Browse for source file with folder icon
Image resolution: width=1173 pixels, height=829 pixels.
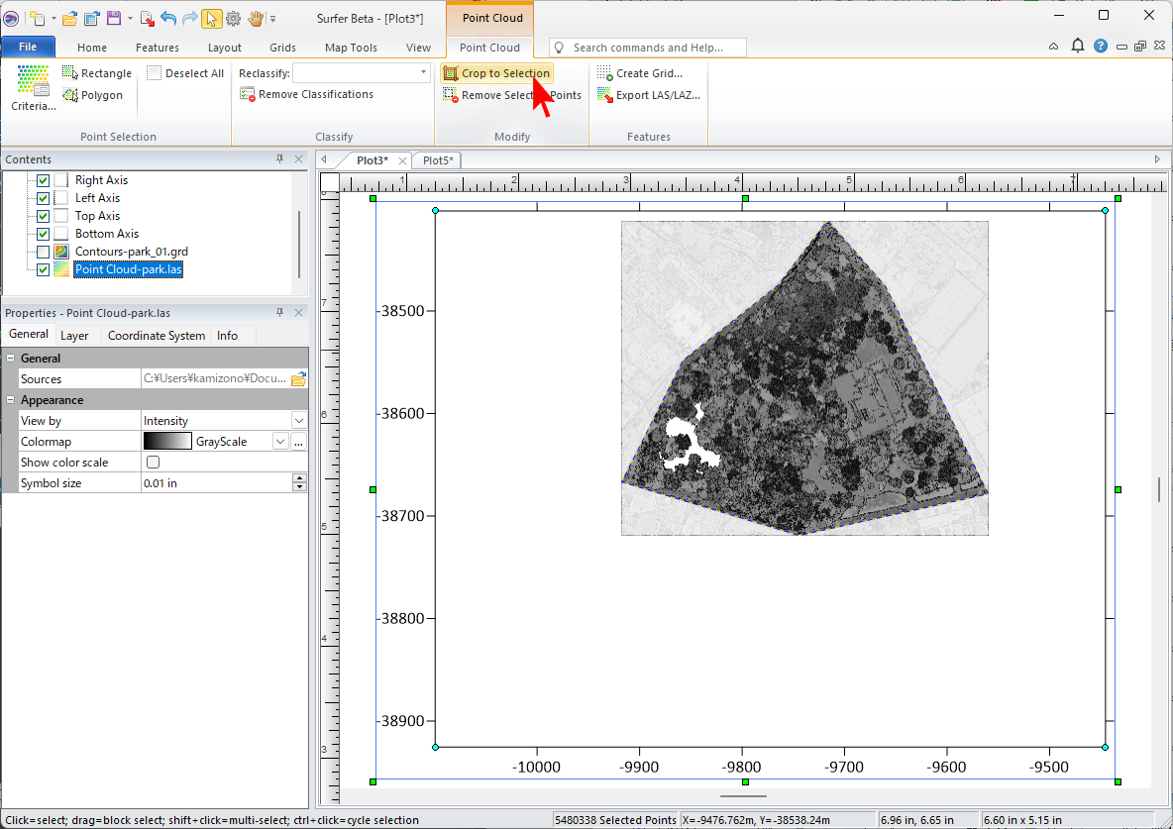298,379
